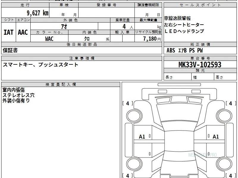The height and width of the screenshot is (178, 238).
Task: Click the 年 月 field under 車検
Action: click(64, 12)
